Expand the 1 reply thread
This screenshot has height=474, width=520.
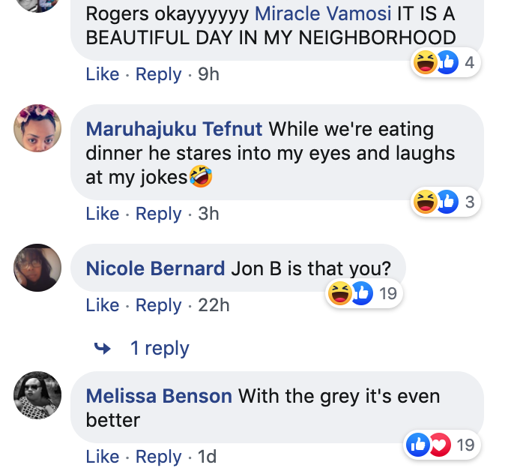click(159, 348)
